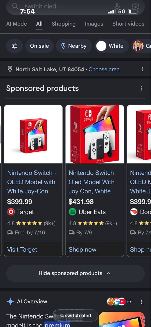Click Shop now under Uber Eats listing
Screen dimensions: 151x327
pyautogui.click(x=83, y=250)
